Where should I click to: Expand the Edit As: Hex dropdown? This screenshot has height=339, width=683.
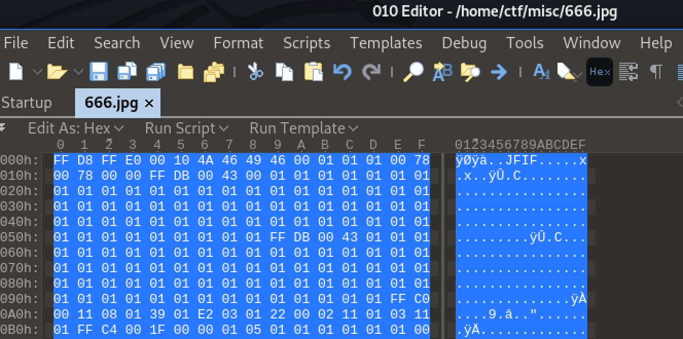point(76,128)
